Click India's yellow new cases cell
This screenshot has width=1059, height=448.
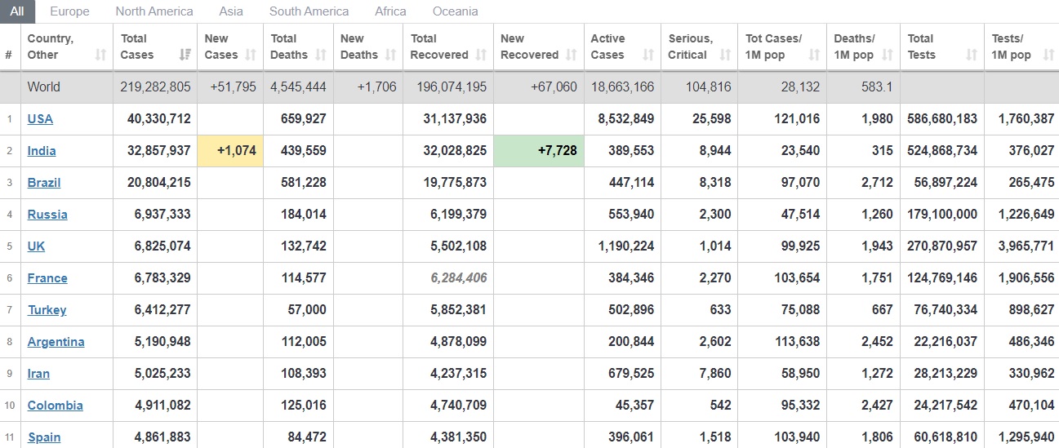point(230,151)
